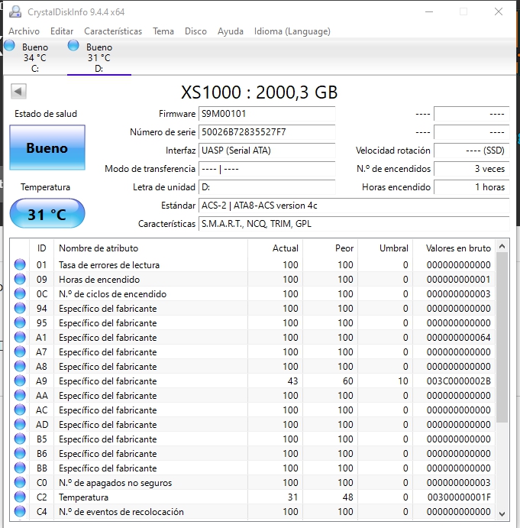This screenshot has height=528, width=520.
Task: Click the Firmware field S9M00101
Action: pos(267,114)
